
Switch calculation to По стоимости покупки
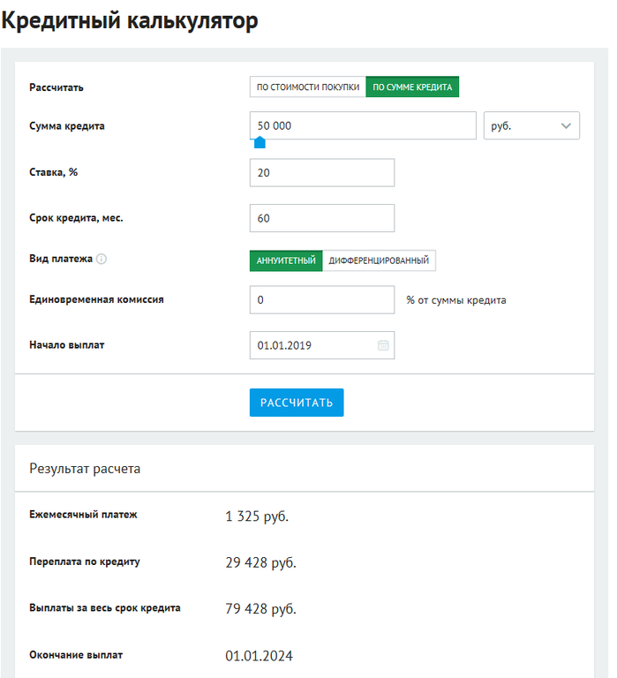pos(307,87)
